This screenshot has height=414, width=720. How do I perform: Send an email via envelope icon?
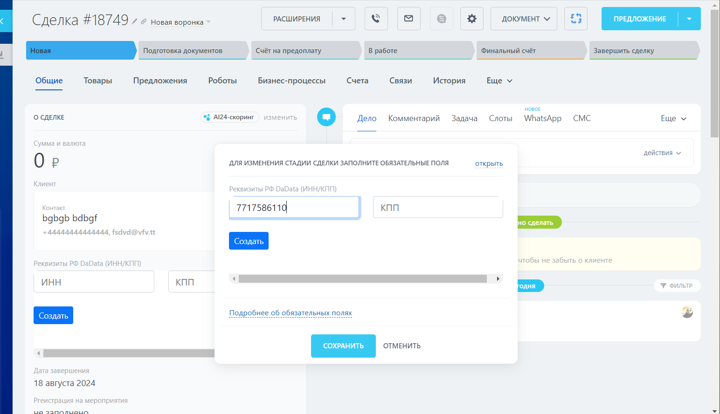pyautogui.click(x=409, y=19)
